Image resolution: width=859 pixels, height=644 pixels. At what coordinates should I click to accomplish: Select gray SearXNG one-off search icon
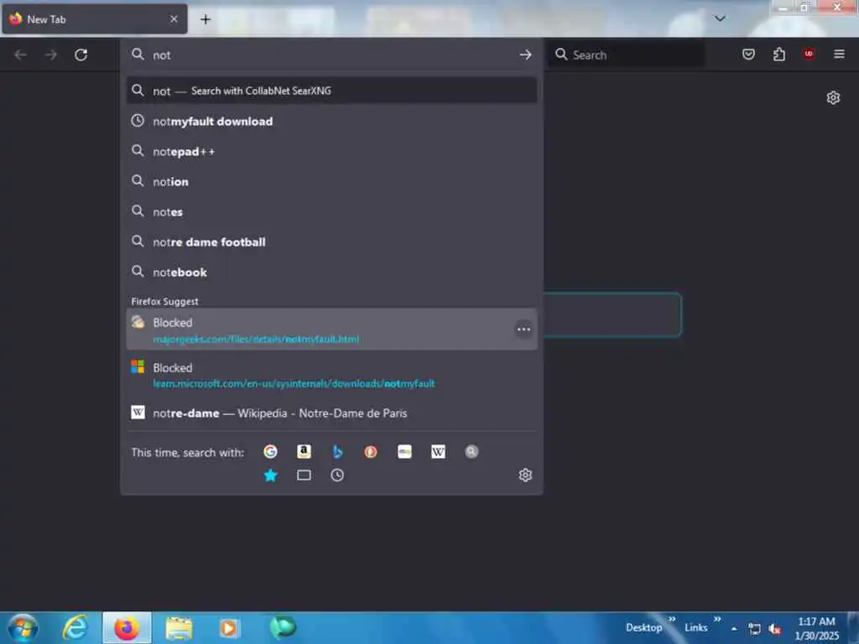(x=471, y=451)
